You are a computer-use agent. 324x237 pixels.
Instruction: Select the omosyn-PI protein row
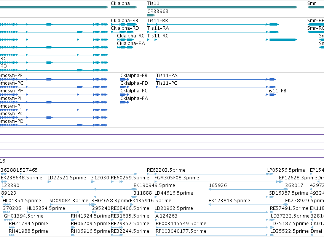click(54, 102)
